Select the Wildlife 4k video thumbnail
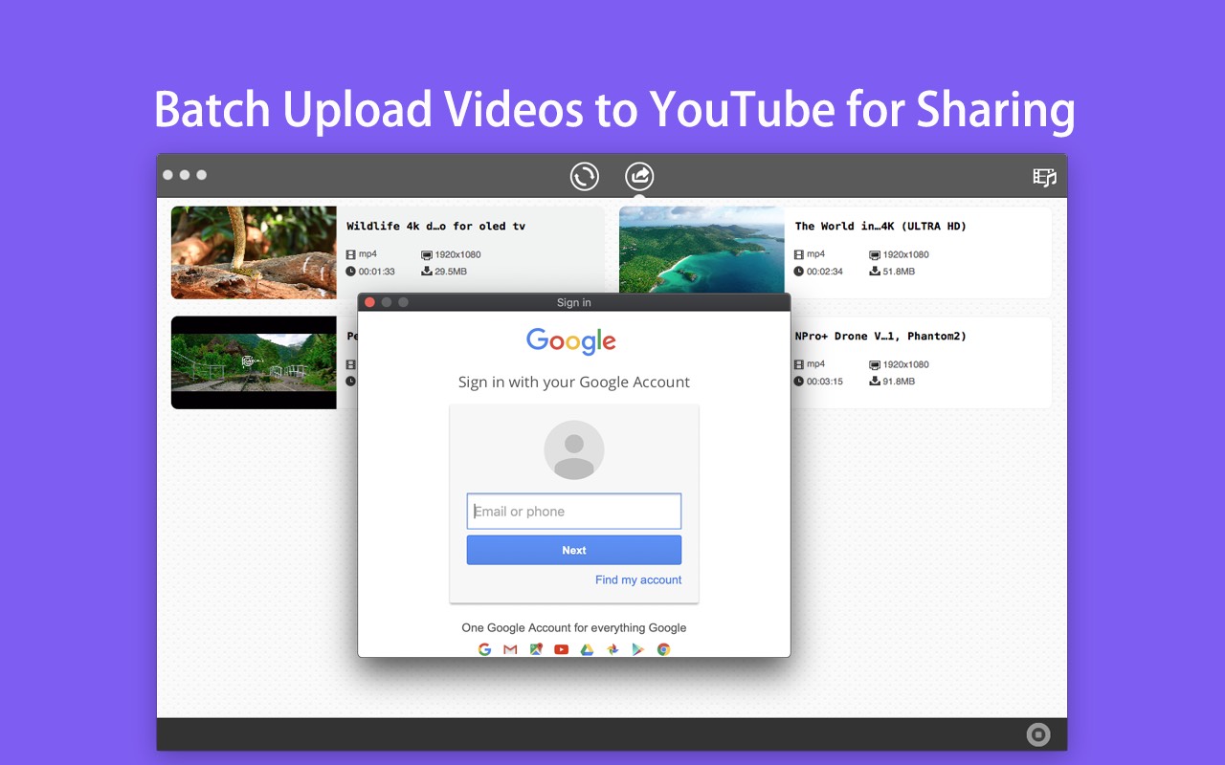 point(254,252)
